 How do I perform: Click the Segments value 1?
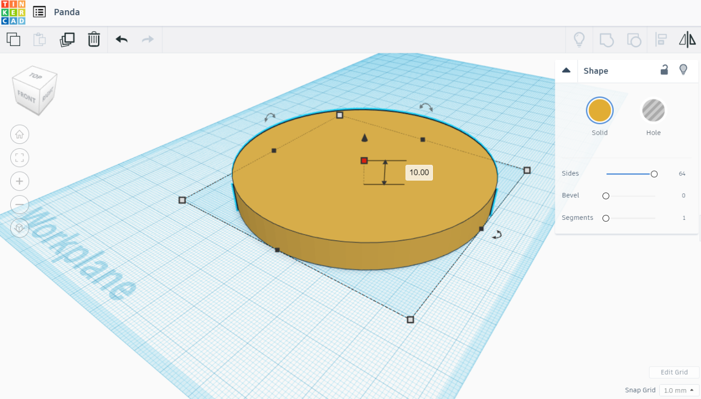(684, 218)
